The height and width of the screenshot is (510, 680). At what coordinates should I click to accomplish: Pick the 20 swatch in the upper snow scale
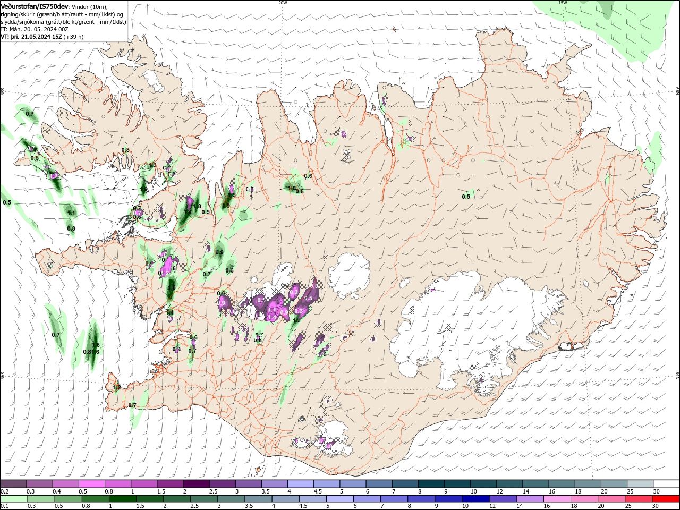[614, 484]
